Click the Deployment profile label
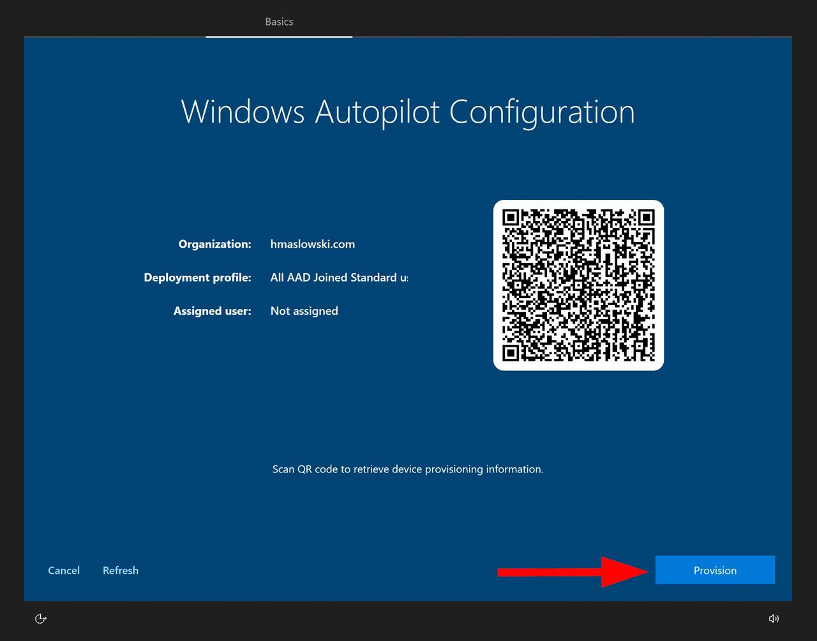The image size is (817, 641). click(x=197, y=278)
